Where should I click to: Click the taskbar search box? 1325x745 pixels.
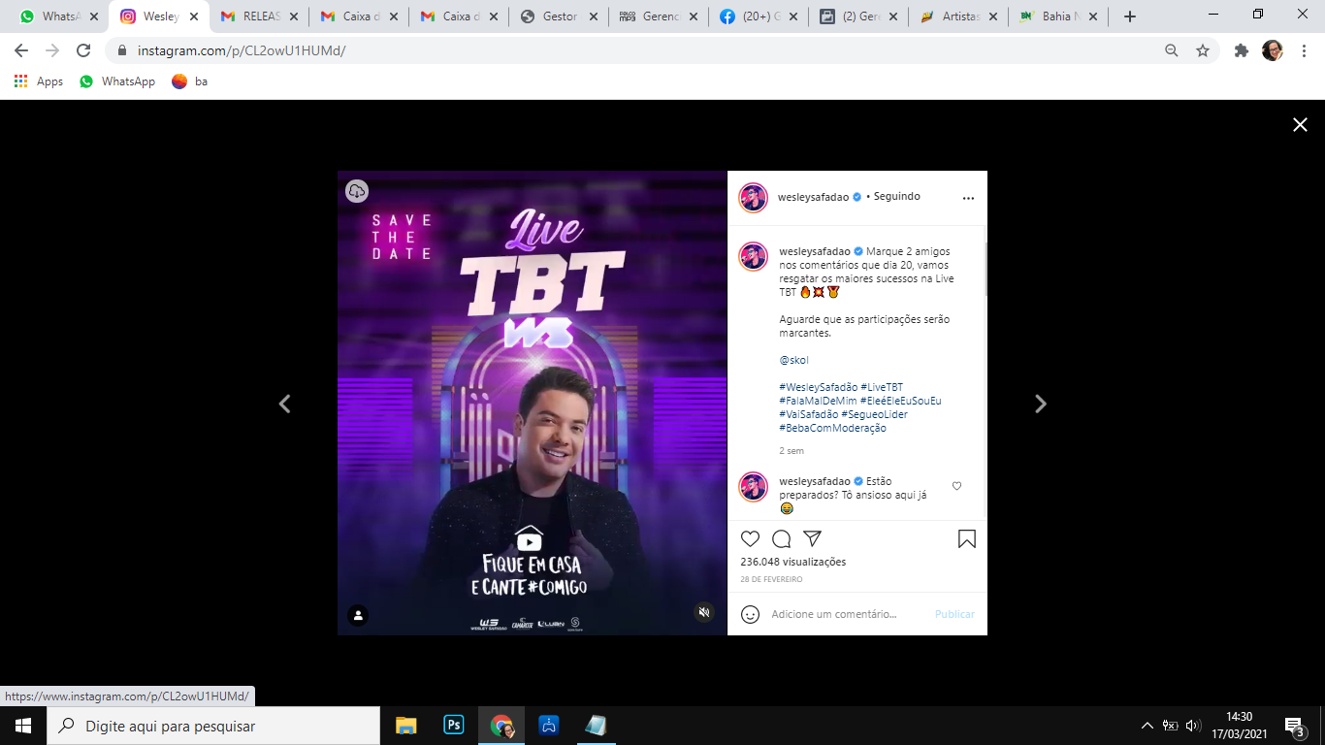tap(213, 726)
